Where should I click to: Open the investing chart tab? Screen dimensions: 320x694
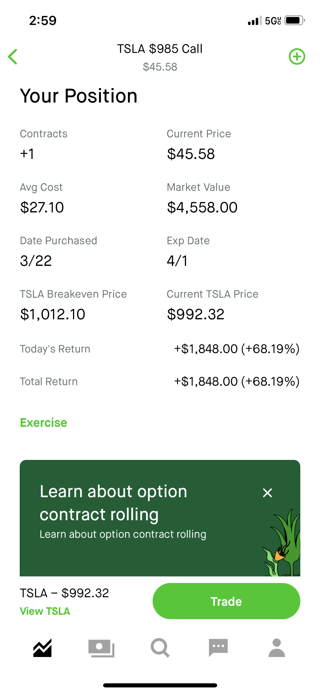pos(42,648)
